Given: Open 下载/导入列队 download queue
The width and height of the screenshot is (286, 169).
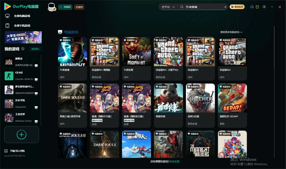Looking at the screenshot, I should pyautogui.click(x=15, y=151).
